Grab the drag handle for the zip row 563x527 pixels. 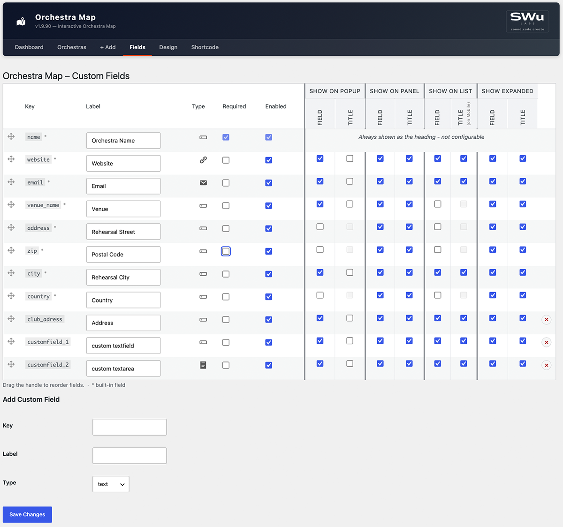click(11, 250)
